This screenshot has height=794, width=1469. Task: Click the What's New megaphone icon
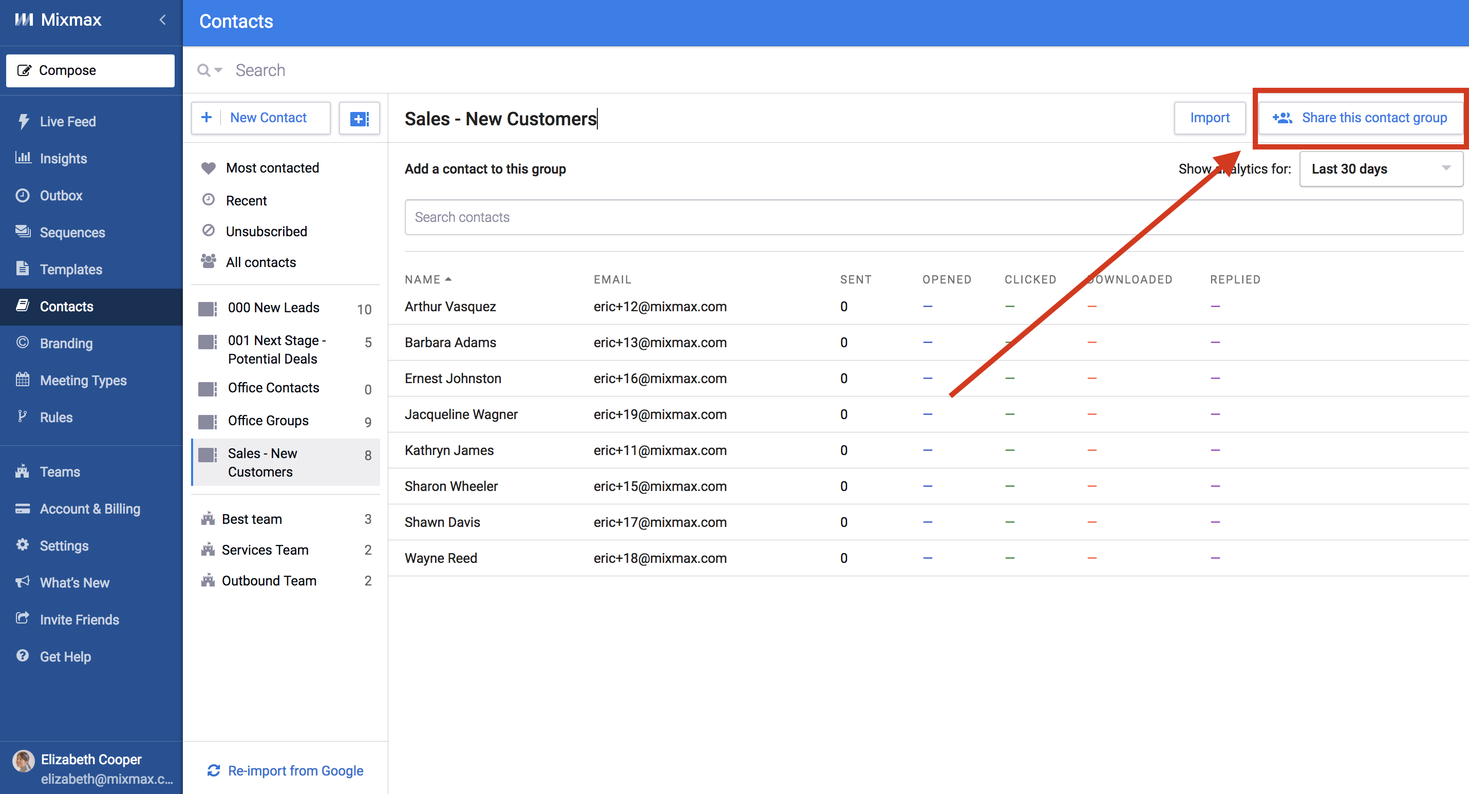click(x=23, y=582)
